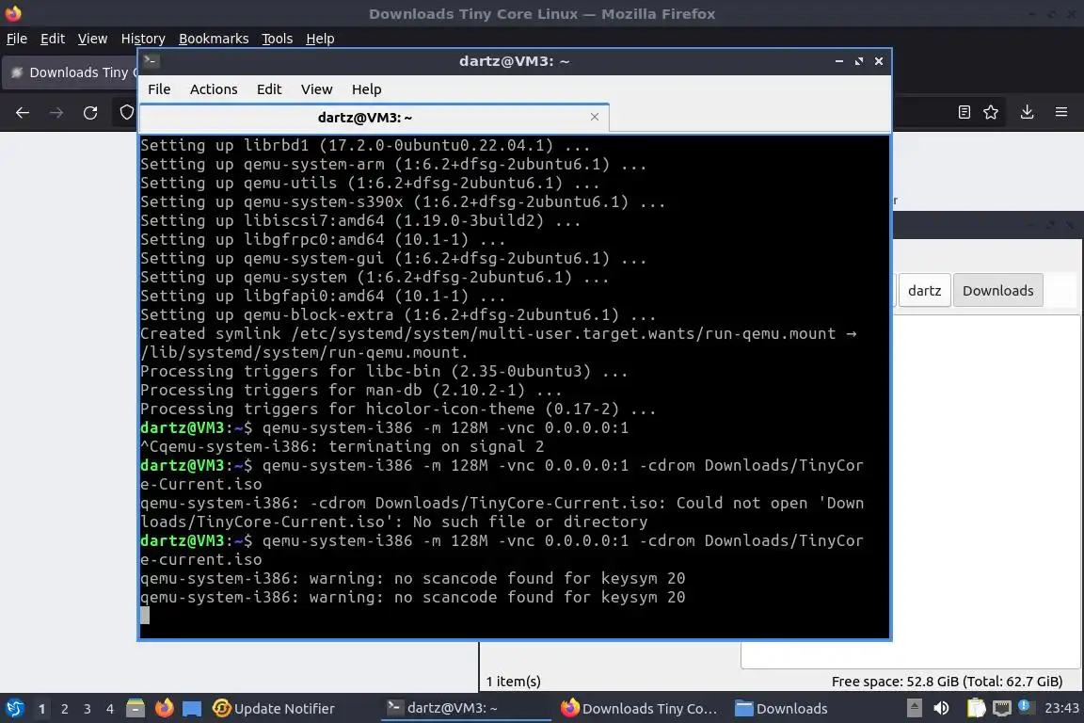The width and height of the screenshot is (1084, 723).
Task: Open Firefox's View menu
Action: [92, 39]
